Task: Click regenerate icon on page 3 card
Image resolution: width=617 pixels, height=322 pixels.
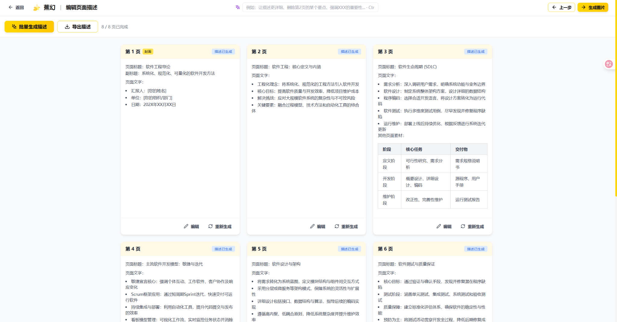Action: click(463, 226)
